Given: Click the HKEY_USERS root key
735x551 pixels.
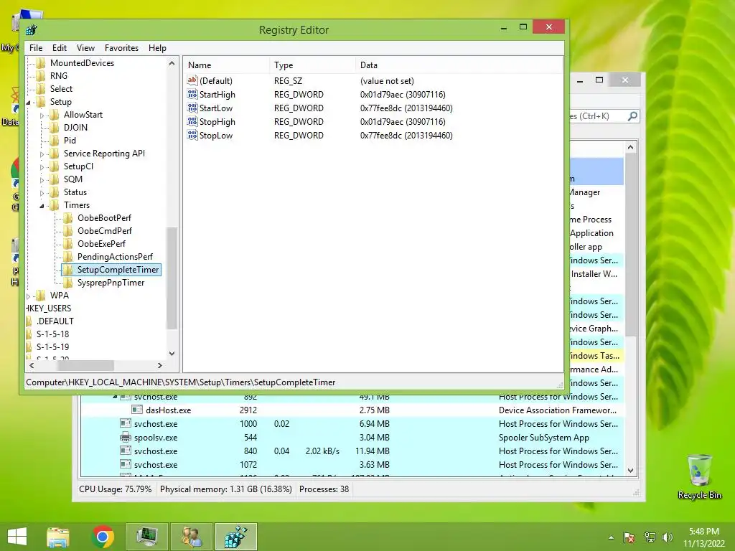Looking at the screenshot, I should tap(48, 309).
